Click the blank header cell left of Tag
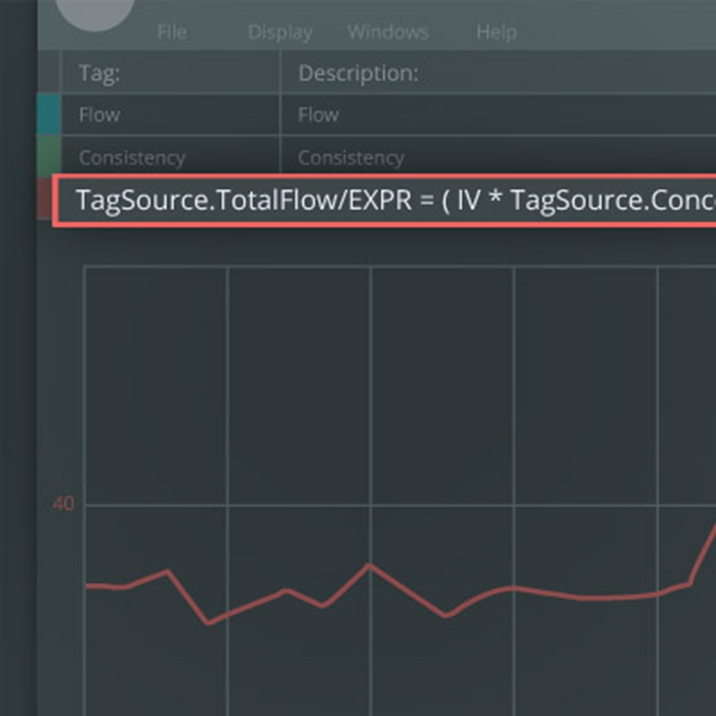This screenshot has height=716, width=716. [x=49, y=73]
